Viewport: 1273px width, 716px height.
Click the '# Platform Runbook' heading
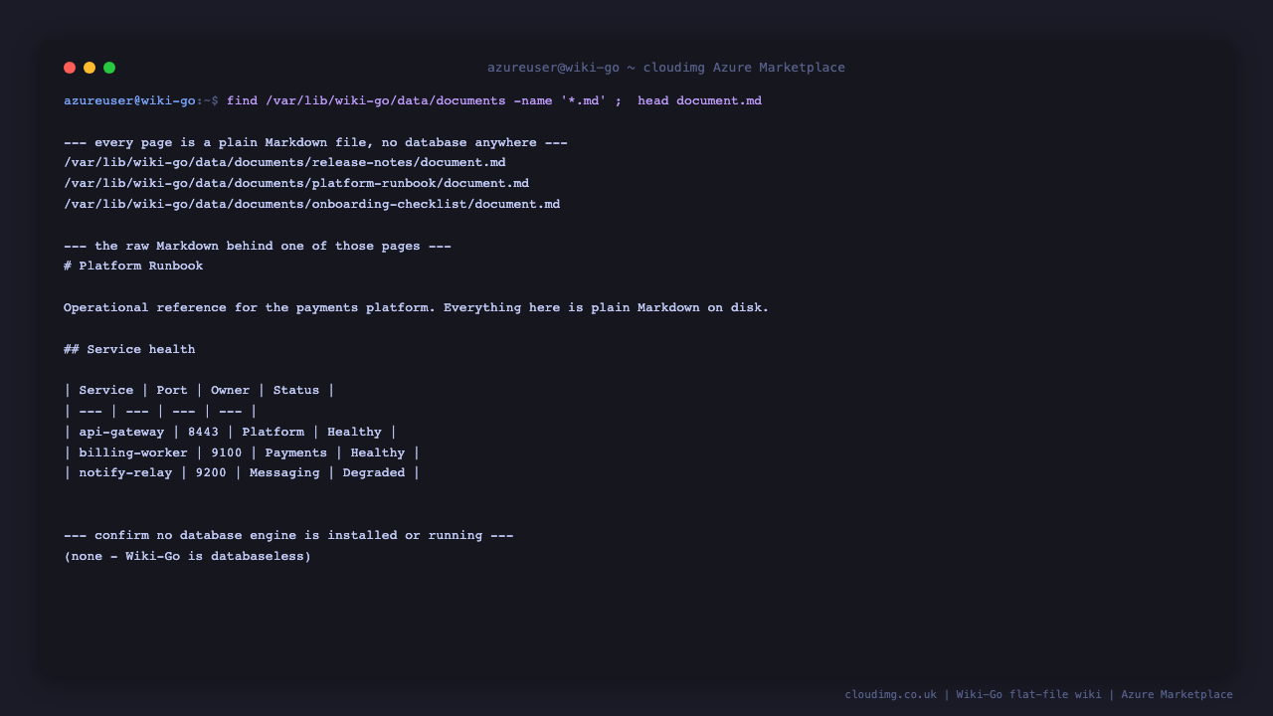133,267
